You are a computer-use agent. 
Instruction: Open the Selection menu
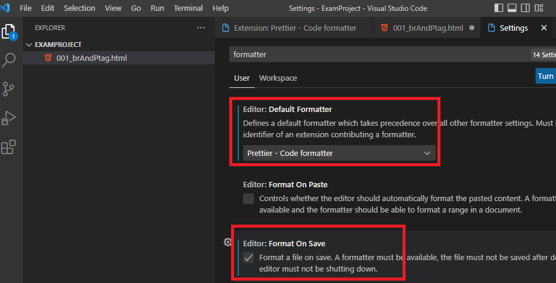79,8
